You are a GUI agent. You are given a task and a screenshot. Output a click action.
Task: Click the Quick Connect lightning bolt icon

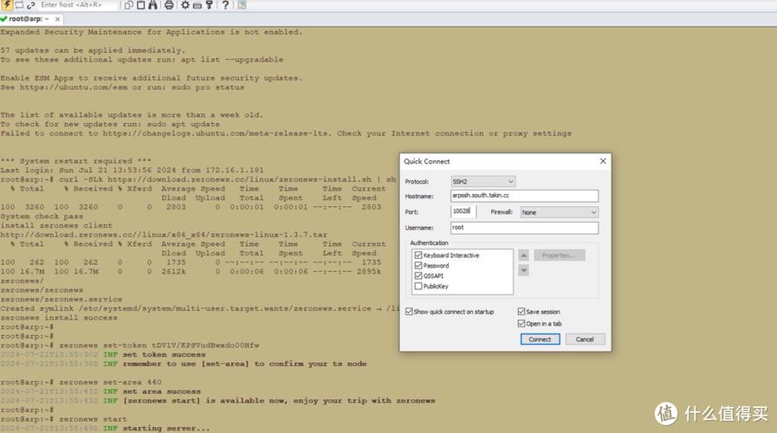[7, 5]
